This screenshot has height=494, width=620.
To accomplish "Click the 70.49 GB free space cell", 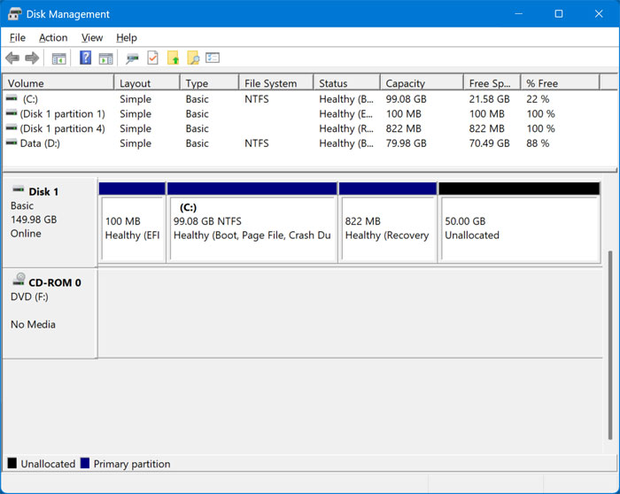I will coord(489,143).
